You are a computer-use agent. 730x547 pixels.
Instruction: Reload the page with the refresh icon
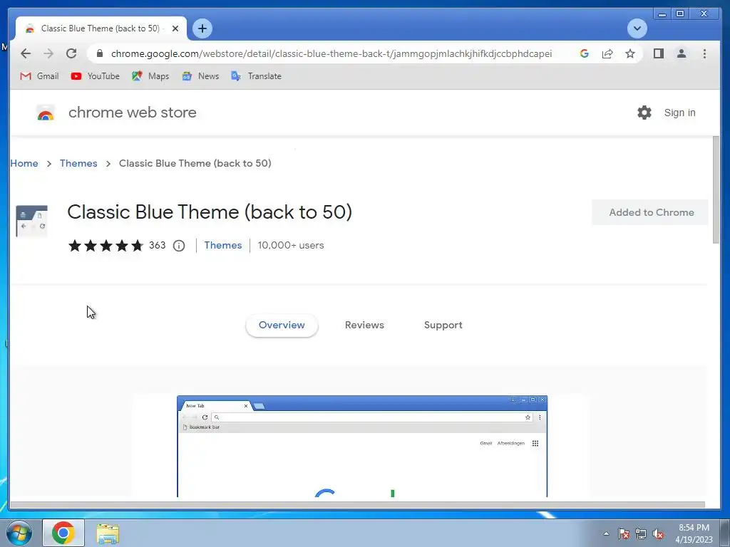71,53
